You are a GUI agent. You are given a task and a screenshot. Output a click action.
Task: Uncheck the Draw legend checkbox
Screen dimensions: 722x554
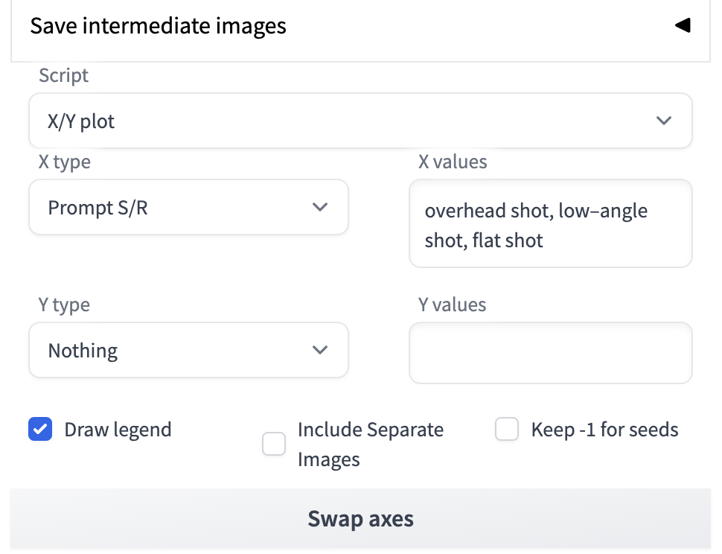click(x=40, y=430)
